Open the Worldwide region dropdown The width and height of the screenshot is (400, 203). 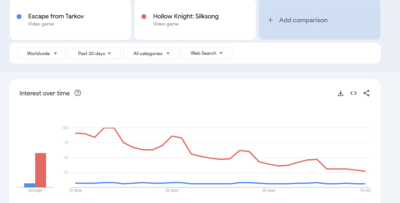41,53
